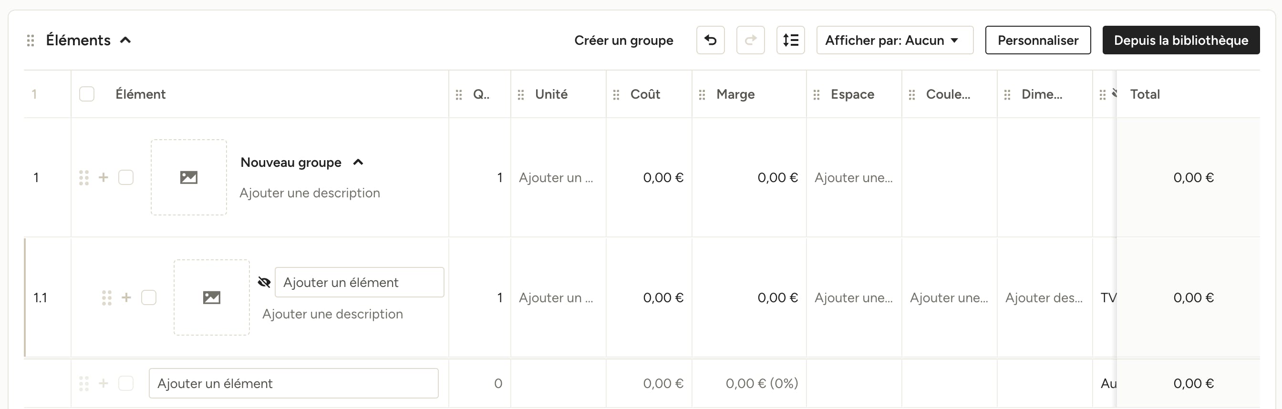Click the Personnaliser button

coord(1038,40)
